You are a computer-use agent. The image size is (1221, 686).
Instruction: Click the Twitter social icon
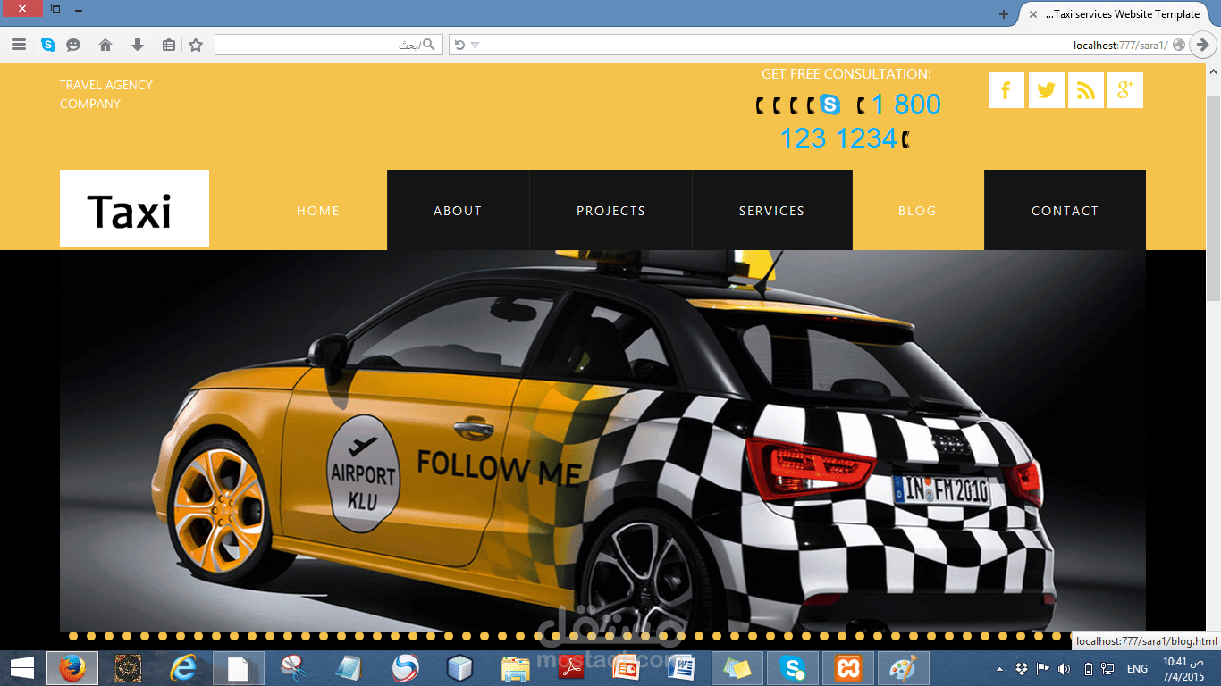[x=1046, y=89]
